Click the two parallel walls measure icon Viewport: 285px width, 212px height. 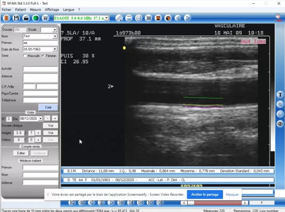tap(129, 18)
